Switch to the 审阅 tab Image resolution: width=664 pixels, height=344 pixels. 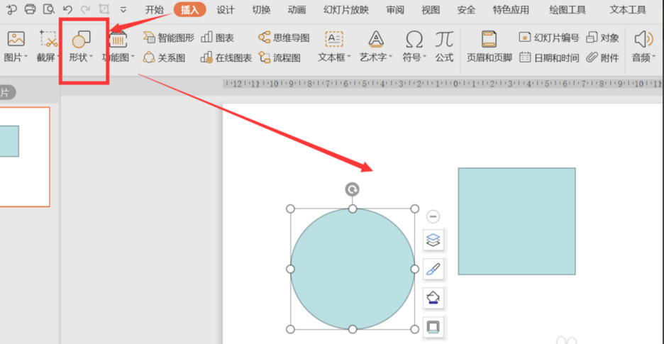pos(395,10)
